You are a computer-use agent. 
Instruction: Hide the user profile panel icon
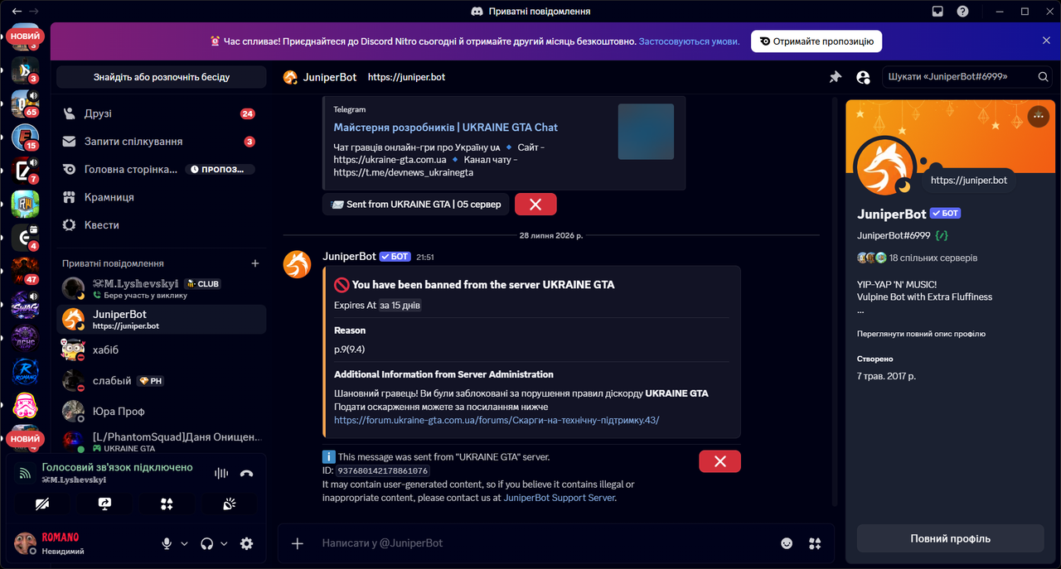point(863,77)
